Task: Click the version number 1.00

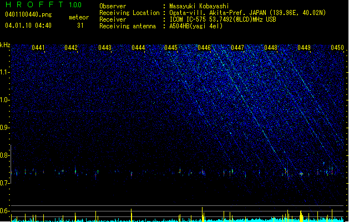Action: click(75, 5)
